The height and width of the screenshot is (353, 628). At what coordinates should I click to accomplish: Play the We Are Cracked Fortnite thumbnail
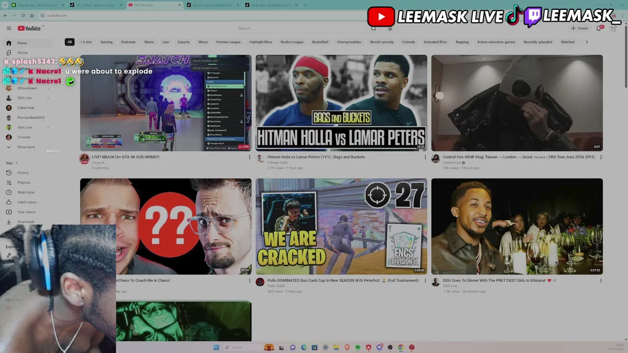point(341,226)
